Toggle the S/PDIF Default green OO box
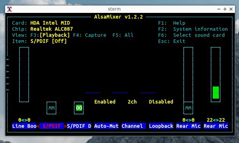The image size is (239, 143). coord(79,108)
